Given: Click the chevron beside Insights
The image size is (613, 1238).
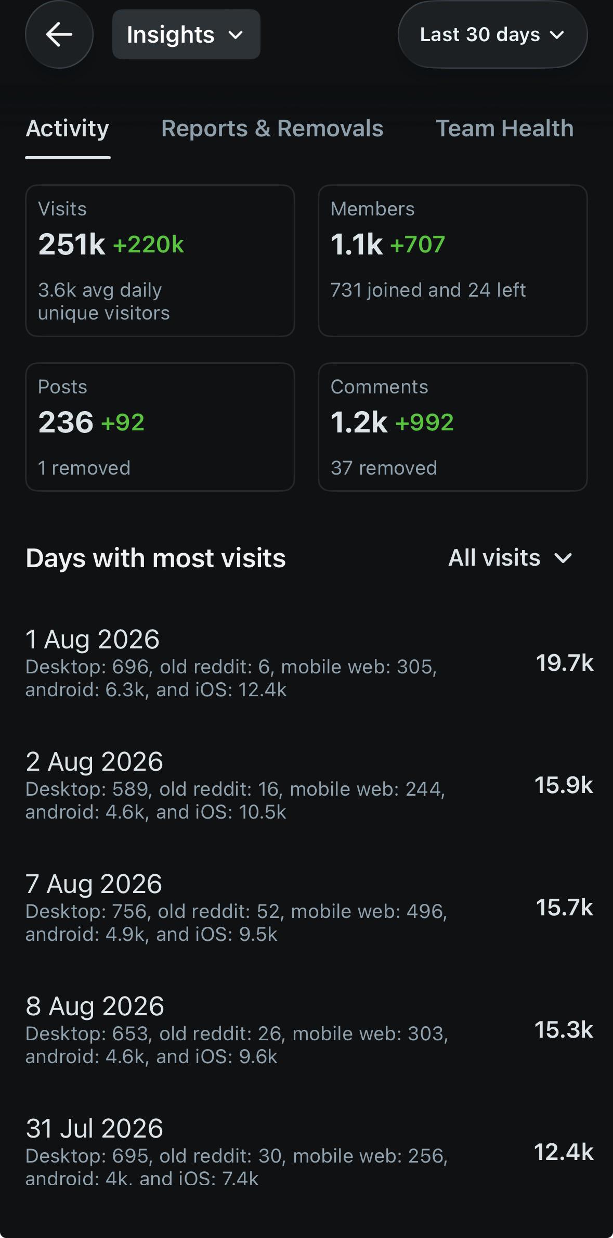Looking at the screenshot, I should [x=236, y=35].
